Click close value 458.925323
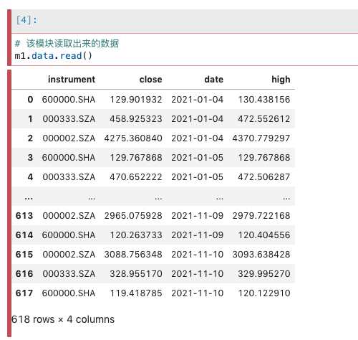 (136, 119)
